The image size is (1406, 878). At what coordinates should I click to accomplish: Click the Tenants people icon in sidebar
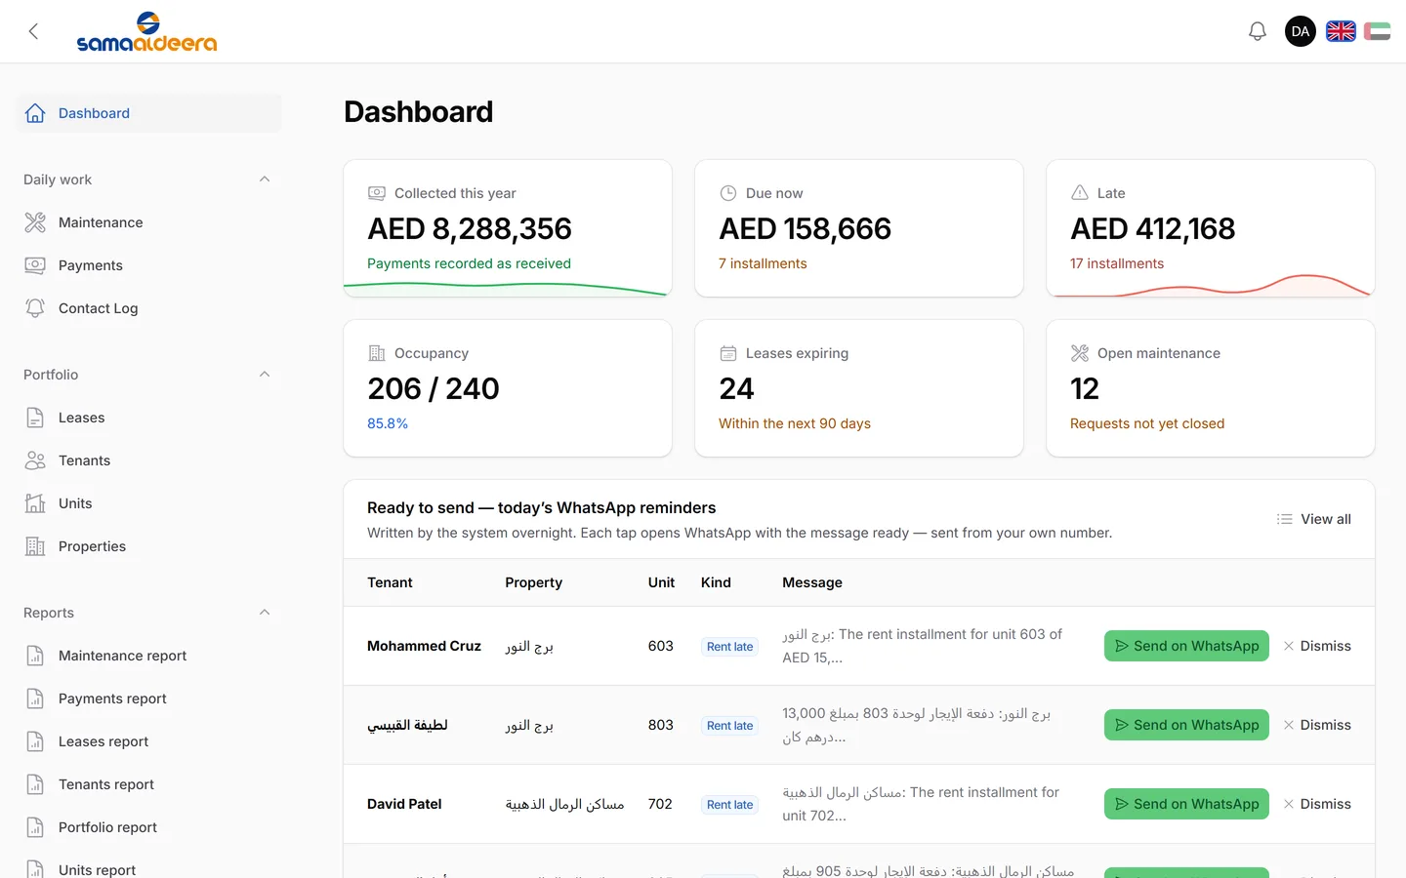tap(35, 460)
